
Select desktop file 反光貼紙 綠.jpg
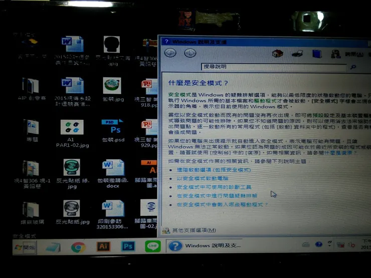point(72,174)
